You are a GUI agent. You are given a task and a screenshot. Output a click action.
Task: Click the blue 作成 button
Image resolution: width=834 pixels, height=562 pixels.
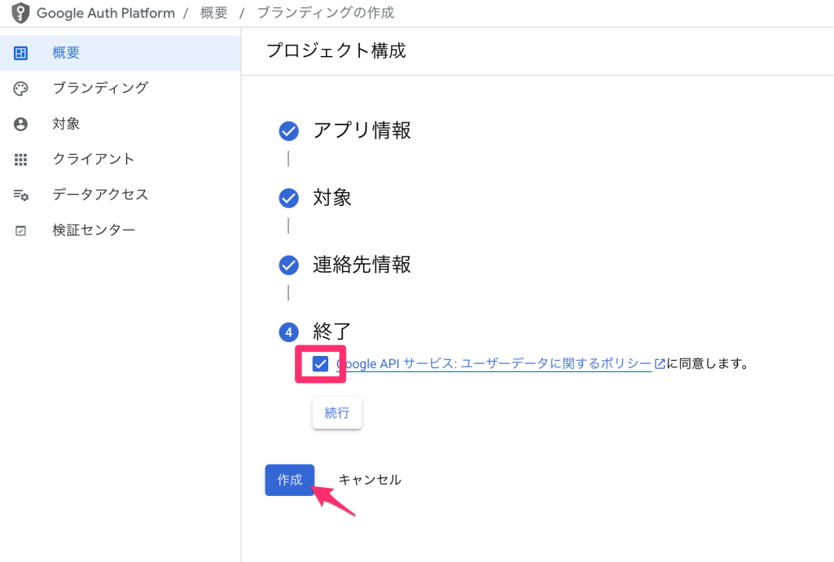(290, 480)
